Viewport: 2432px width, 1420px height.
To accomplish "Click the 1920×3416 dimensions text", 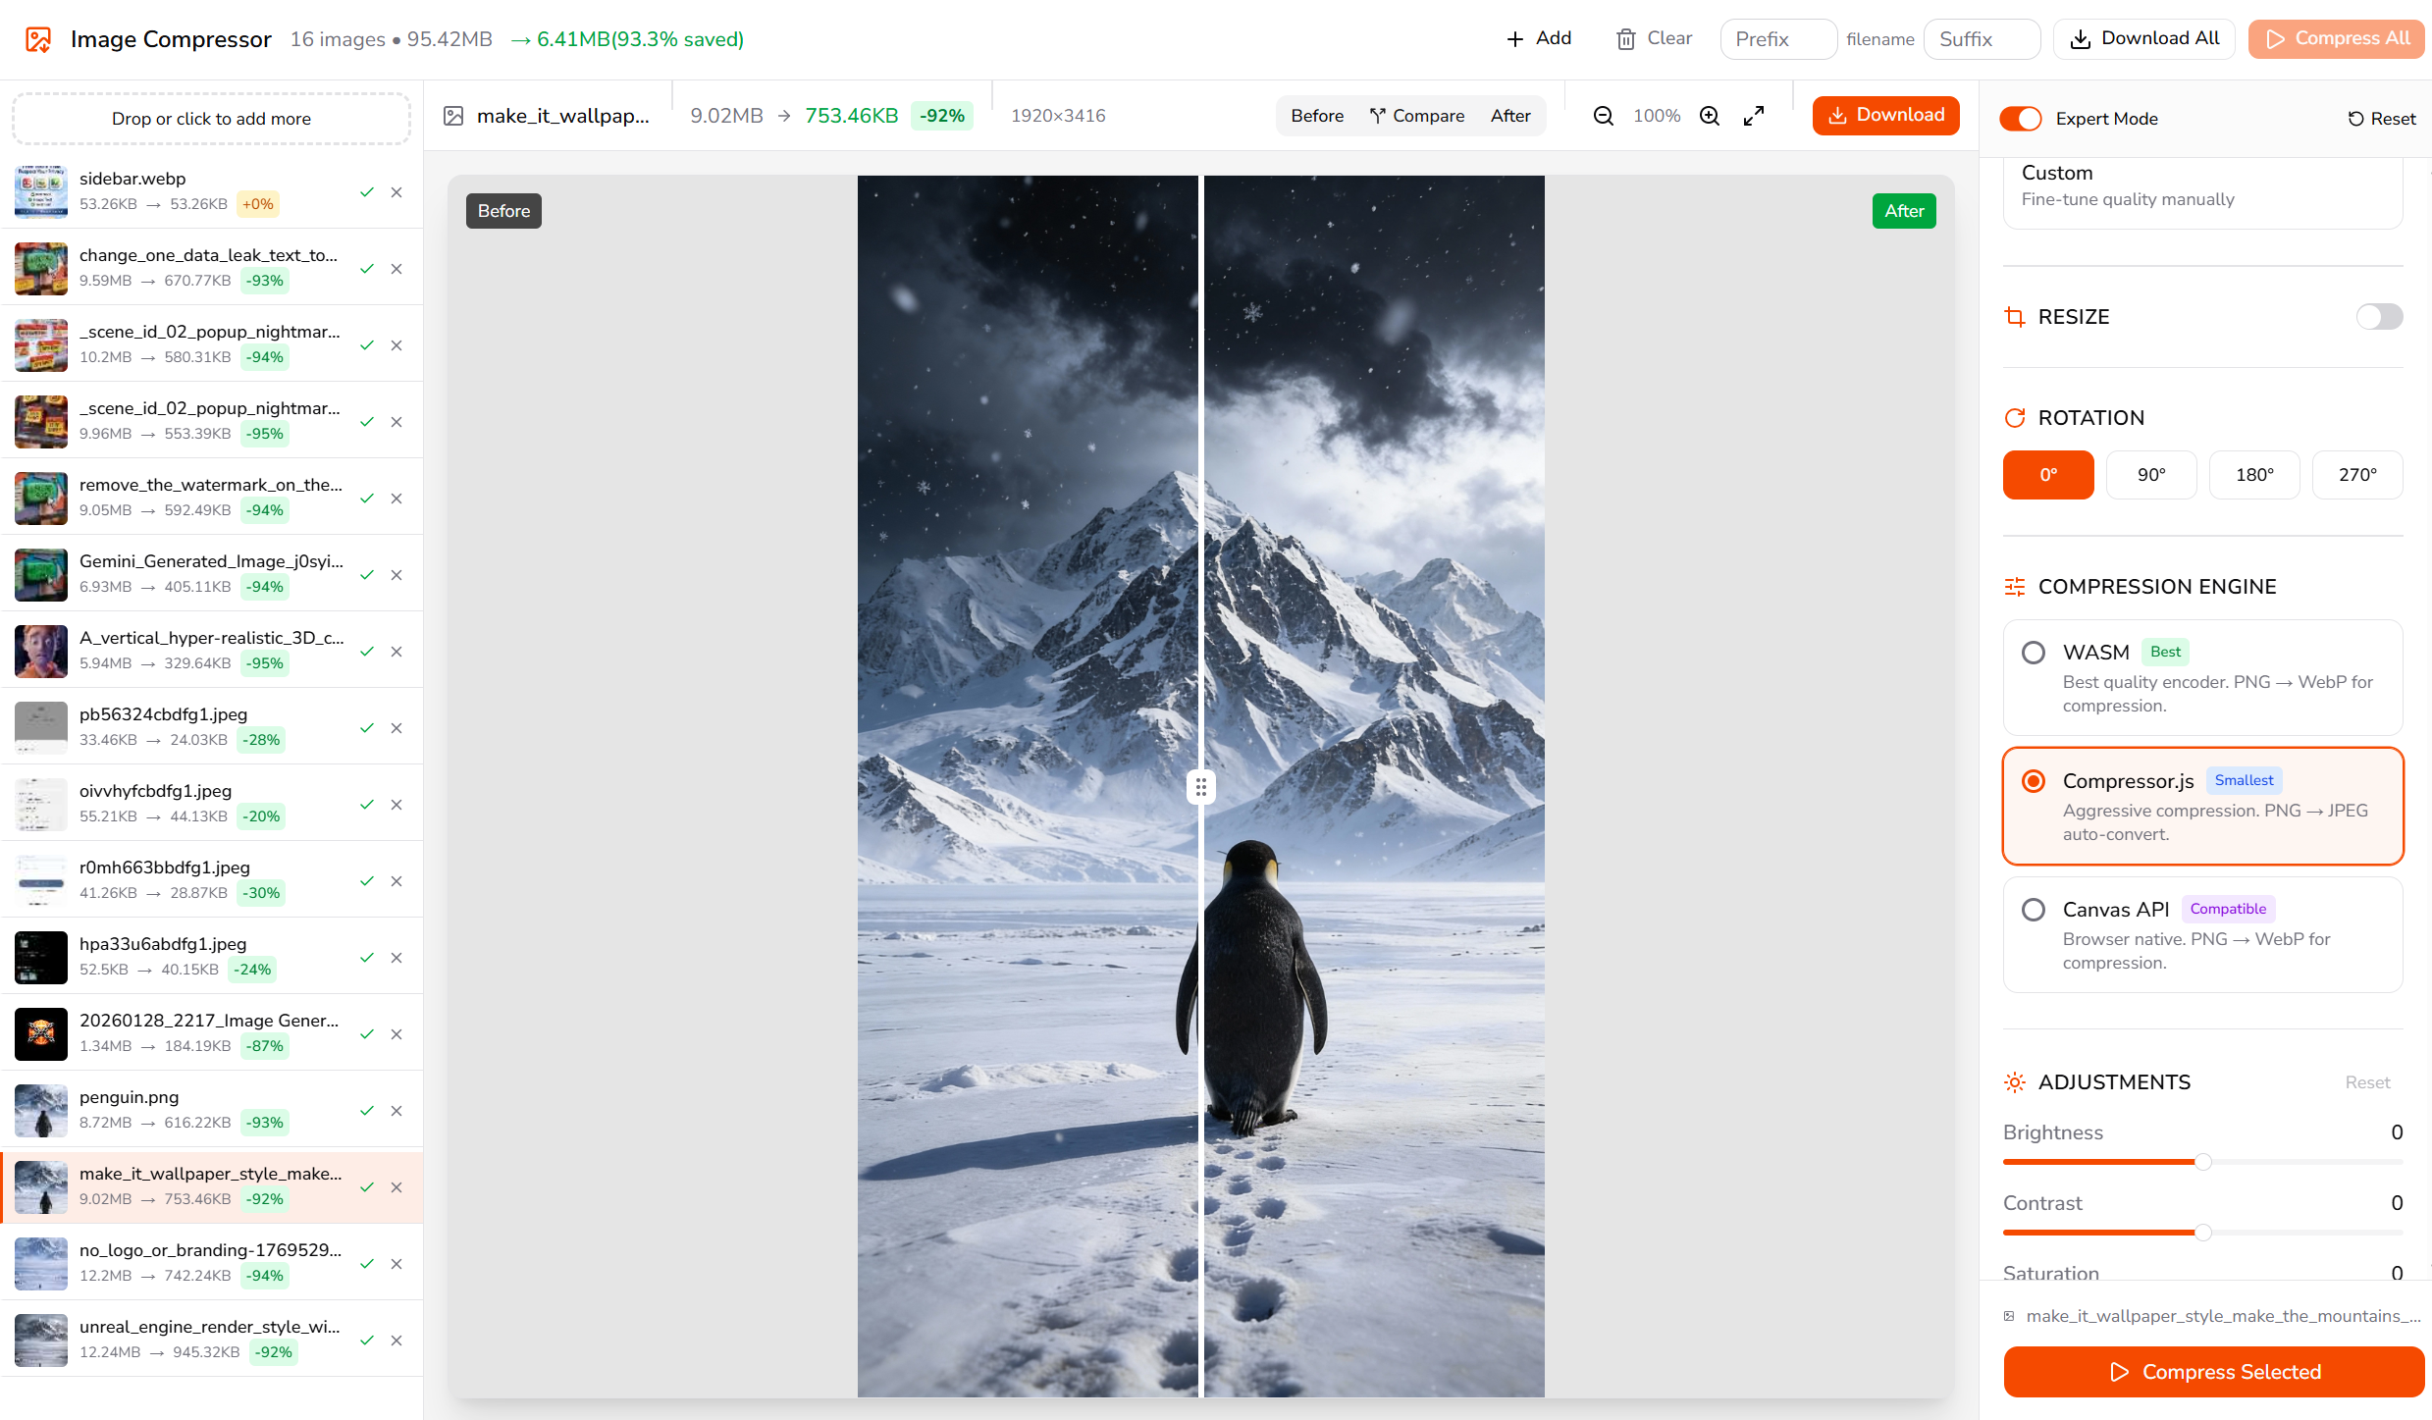I will [x=1058, y=116].
